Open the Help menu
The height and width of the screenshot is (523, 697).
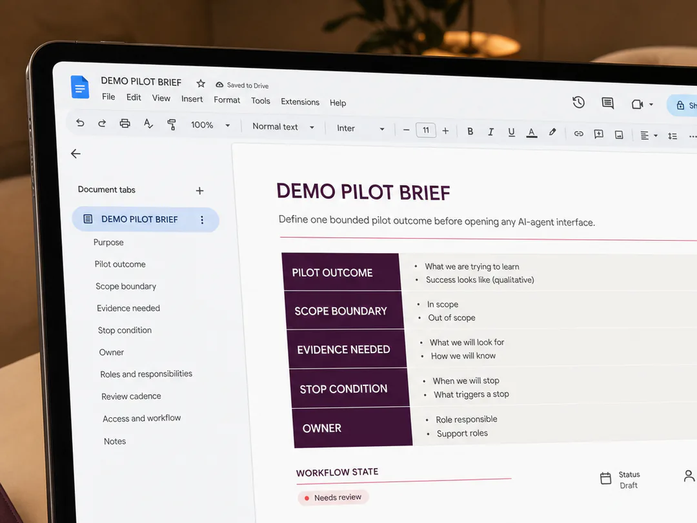coord(338,103)
